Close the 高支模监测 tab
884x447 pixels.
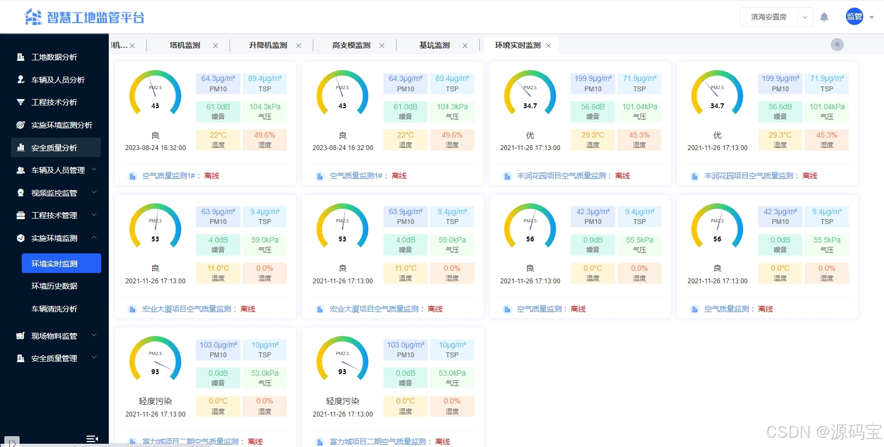(x=382, y=46)
